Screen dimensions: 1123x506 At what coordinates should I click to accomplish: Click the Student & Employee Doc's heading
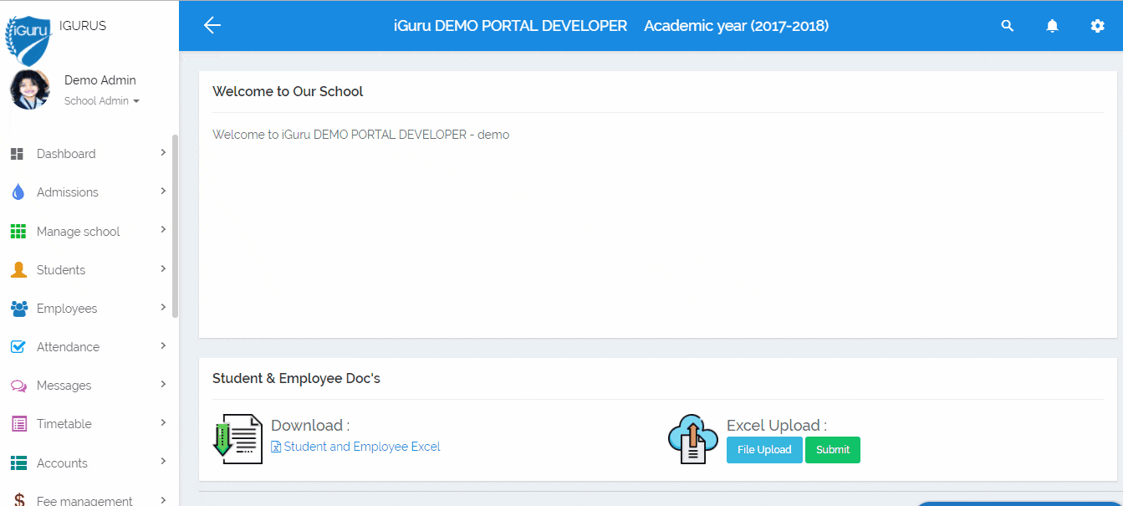[x=296, y=379]
